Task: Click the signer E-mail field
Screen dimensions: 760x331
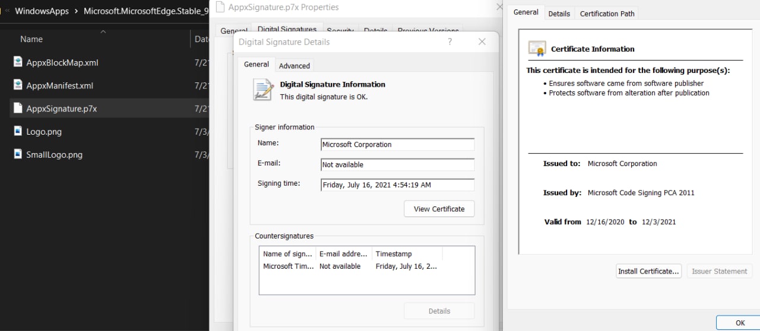Action: 398,164
